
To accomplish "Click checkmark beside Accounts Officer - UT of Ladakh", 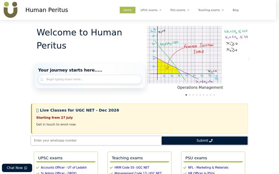I will pos(38,167).
